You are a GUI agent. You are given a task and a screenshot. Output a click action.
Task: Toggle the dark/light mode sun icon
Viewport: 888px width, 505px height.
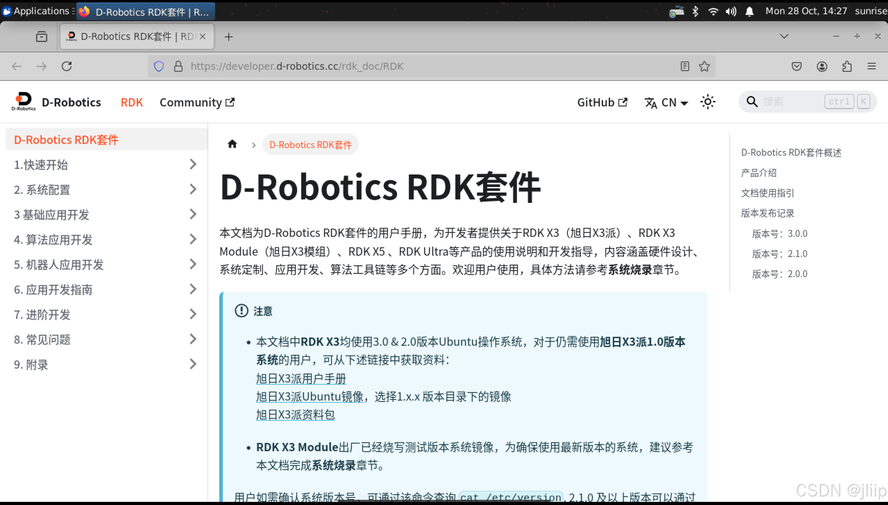click(708, 102)
